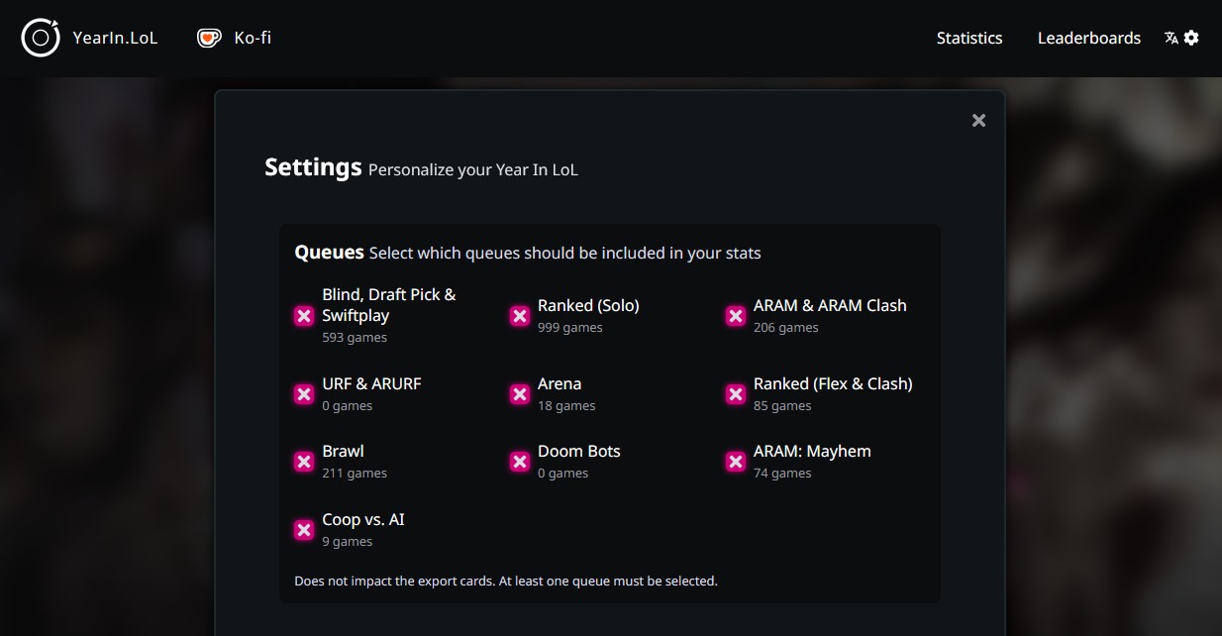
Task: Toggle the Ranked (Solo) queue checkbox
Action: 520,316
